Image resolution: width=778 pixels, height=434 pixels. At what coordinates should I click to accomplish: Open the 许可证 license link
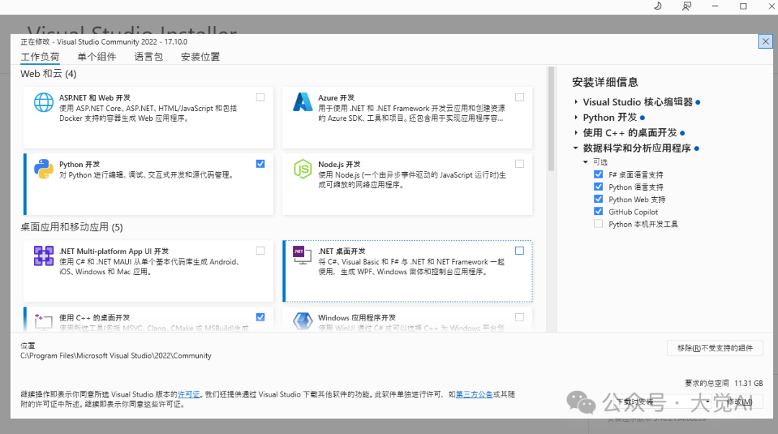click(x=189, y=394)
